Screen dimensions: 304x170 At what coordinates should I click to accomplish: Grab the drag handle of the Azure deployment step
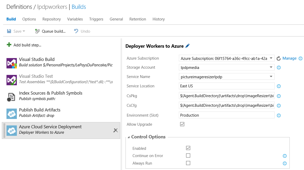(4, 130)
